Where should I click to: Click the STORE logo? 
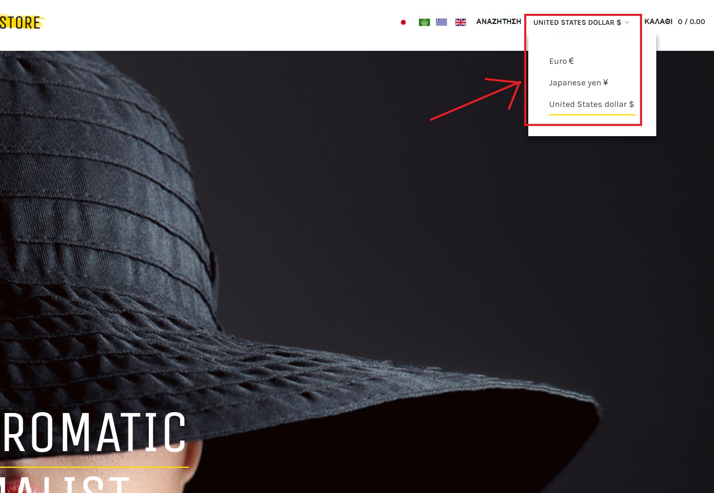pyautogui.click(x=22, y=22)
